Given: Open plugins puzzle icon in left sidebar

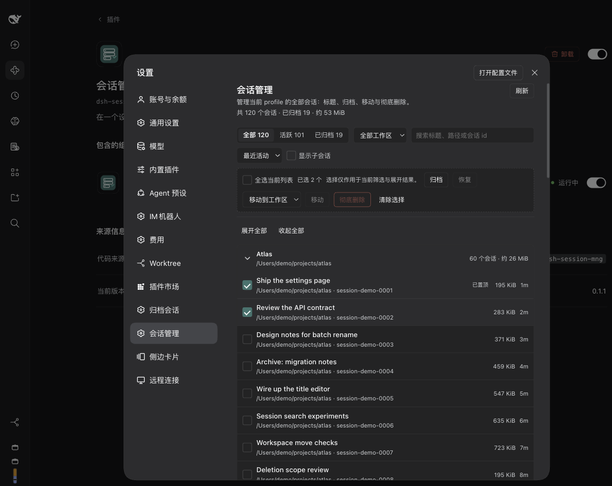Looking at the screenshot, I should tap(15, 70).
